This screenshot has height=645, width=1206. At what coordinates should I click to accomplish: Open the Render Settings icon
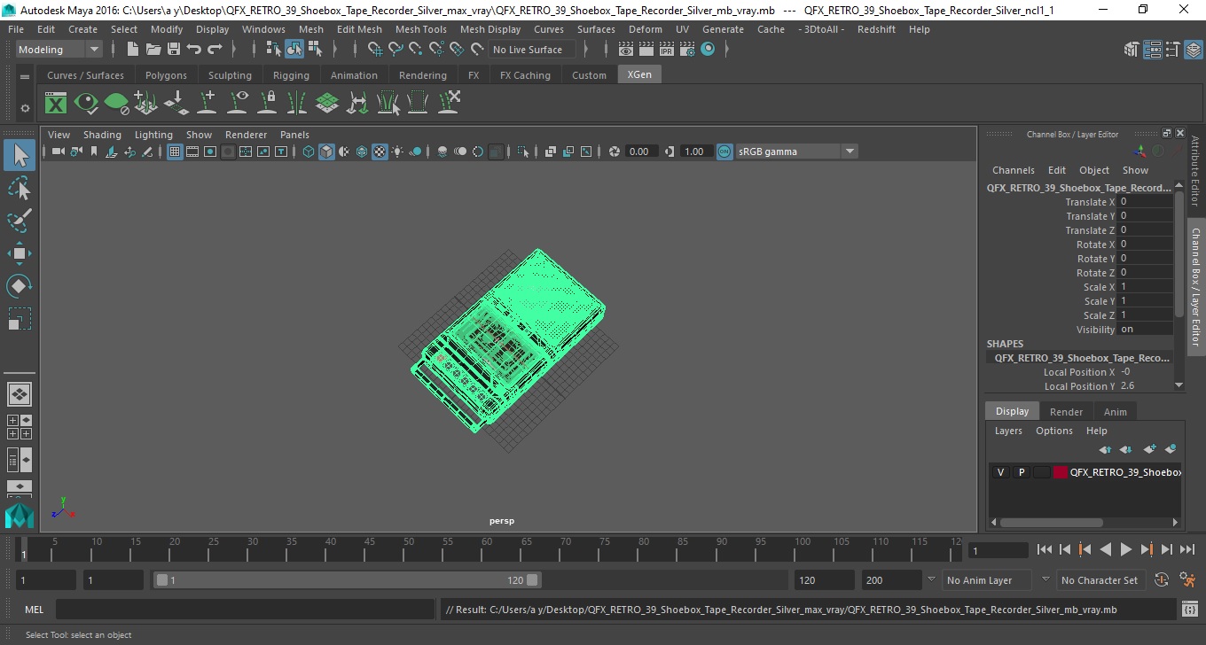[x=688, y=50]
